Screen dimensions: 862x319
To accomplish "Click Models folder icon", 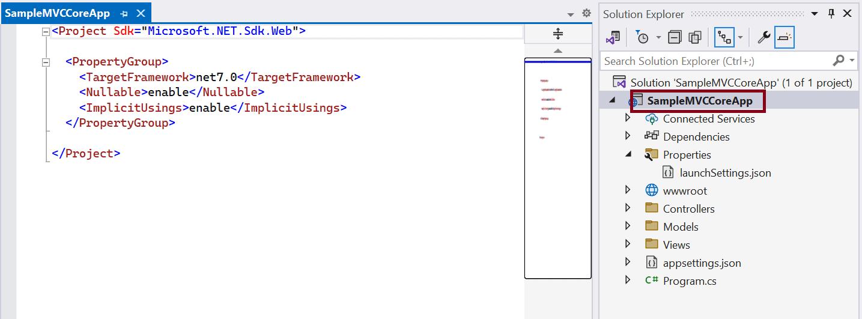I will pos(651,226).
